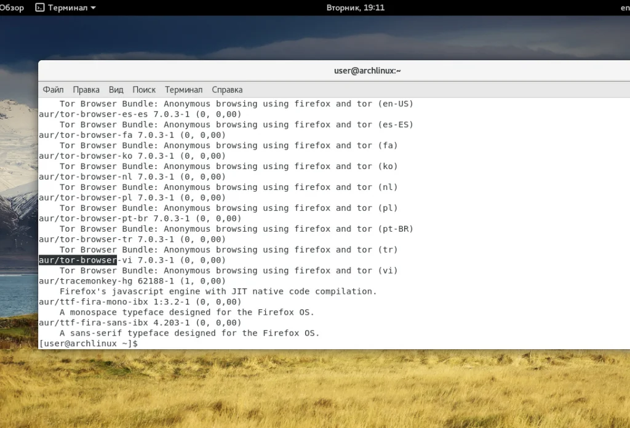The image size is (630, 428).
Task: Click the aur/ttf-fira-sans-ibx 4.203-1 line
Action: pos(140,323)
